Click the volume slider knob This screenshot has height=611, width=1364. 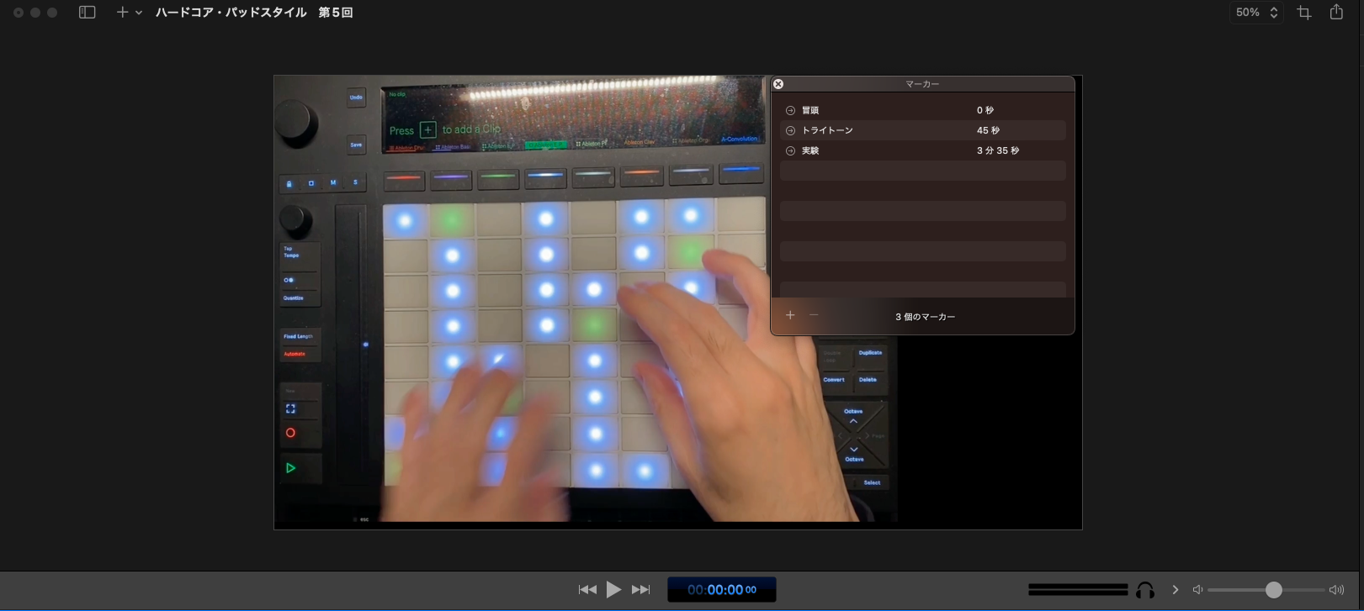[x=1273, y=590]
